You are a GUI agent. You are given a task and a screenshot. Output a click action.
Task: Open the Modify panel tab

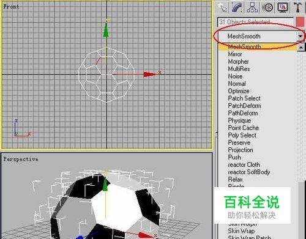click(237, 7)
